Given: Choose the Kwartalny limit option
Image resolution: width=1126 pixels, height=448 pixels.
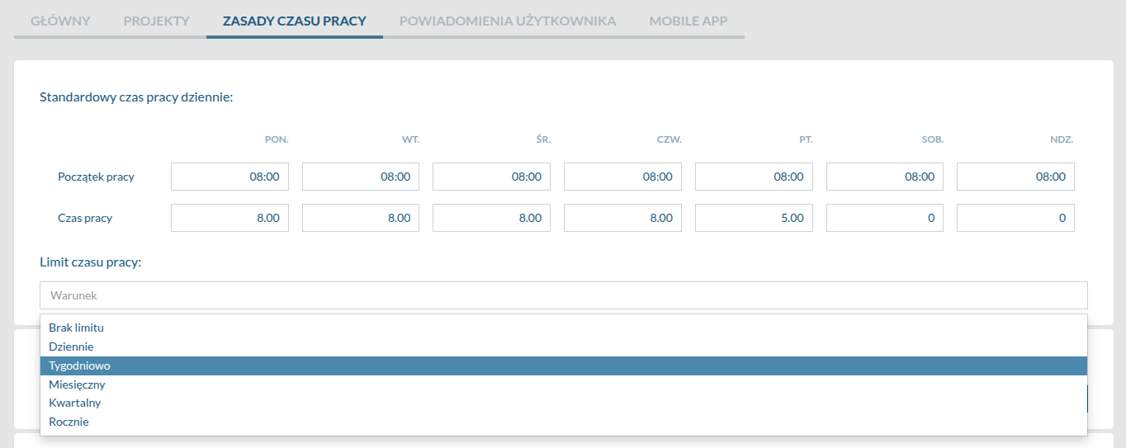Looking at the screenshot, I should coord(563,403).
